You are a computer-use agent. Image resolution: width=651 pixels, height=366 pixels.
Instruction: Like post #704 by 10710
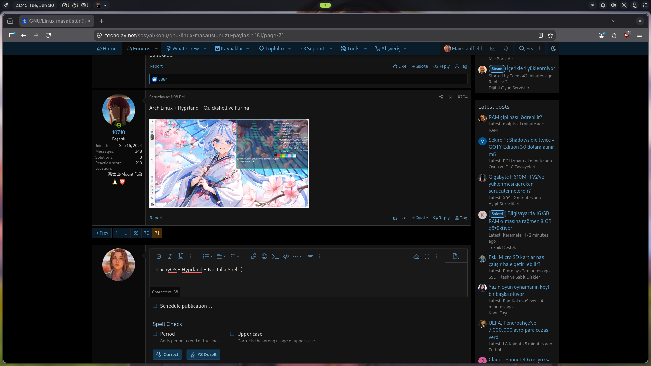click(x=399, y=218)
